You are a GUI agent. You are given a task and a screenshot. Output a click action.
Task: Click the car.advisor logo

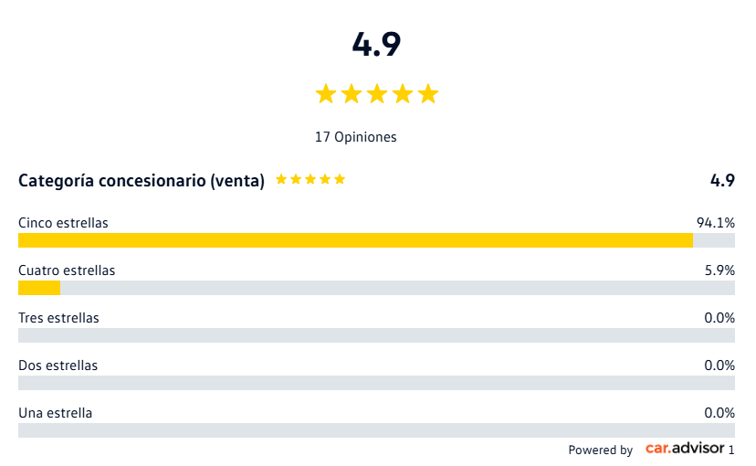click(x=685, y=448)
